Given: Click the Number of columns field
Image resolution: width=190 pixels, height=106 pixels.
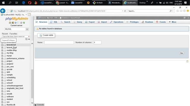Looking at the screenshot, I should point(97,42).
